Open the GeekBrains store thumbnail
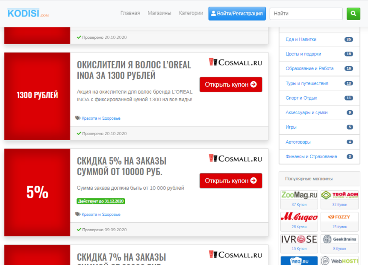This screenshot has height=265, width=368. pos(339,239)
